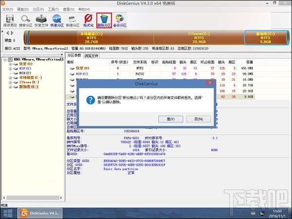Click the Recover Files (恢复文件) toolbar icon
The width and height of the screenshot is (292, 219).
coord(41,20)
